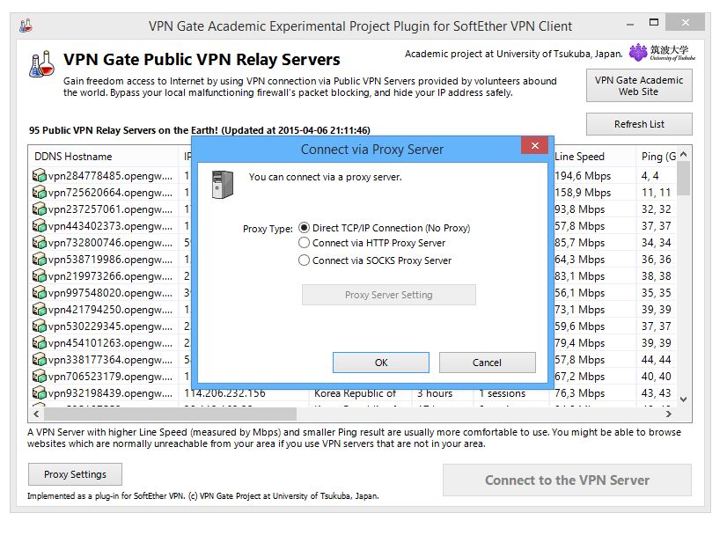Choose Connect via SOCKS Proxy Server
The height and width of the screenshot is (535, 727).
[302, 260]
